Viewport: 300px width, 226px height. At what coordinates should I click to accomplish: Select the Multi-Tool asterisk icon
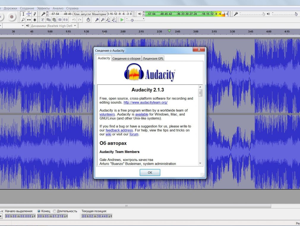click(x=35, y=20)
